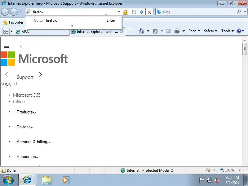Open the Safety menu
This screenshot has height=186, width=248.
[210, 31]
